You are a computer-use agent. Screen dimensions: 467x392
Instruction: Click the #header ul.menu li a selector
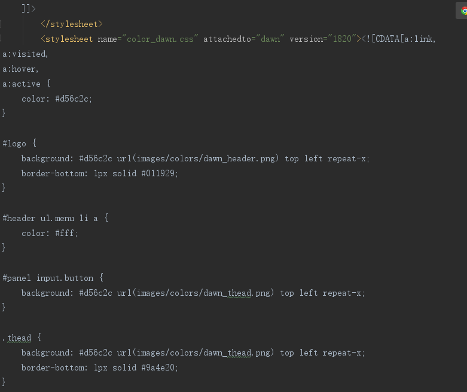tap(50, 219)
